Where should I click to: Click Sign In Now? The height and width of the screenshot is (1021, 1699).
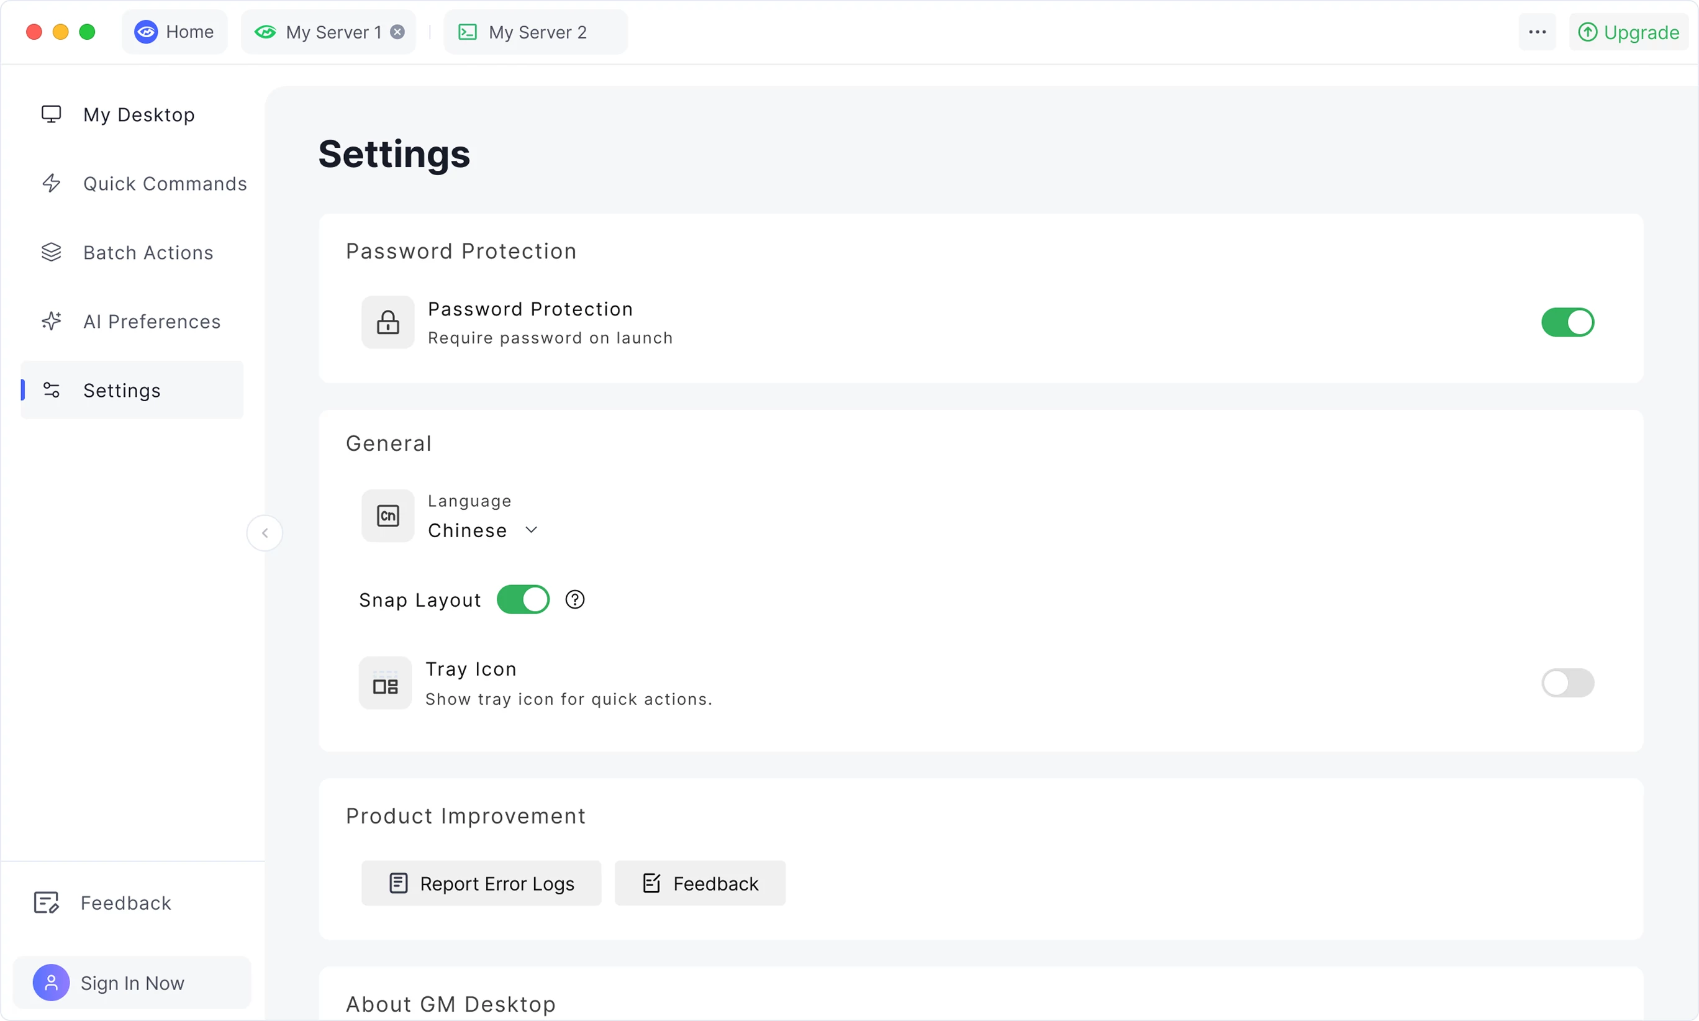pyautogui.click(x=132, y=982)
